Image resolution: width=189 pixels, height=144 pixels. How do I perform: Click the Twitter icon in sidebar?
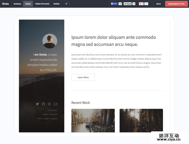point(38,104)
